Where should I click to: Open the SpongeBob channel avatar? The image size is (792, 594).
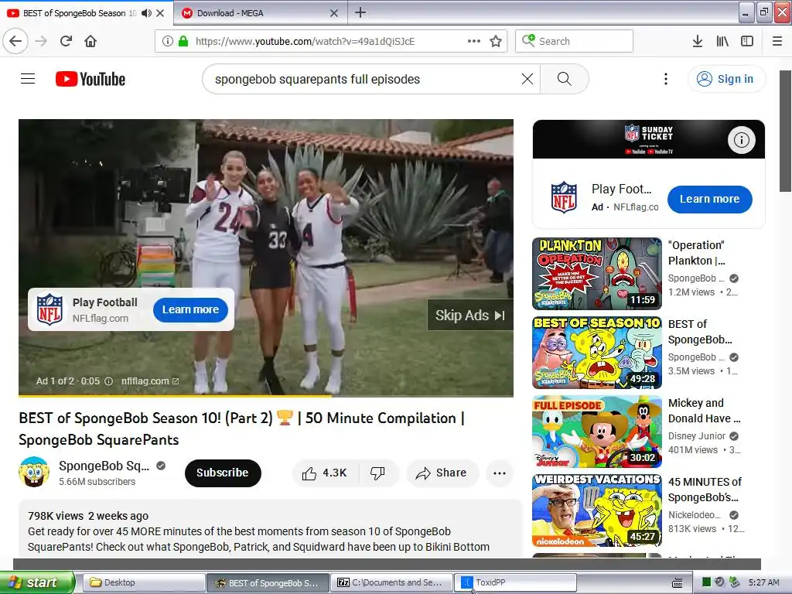(x=34, y=473)
